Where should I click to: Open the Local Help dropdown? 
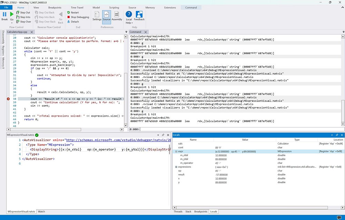click(129, 17)
